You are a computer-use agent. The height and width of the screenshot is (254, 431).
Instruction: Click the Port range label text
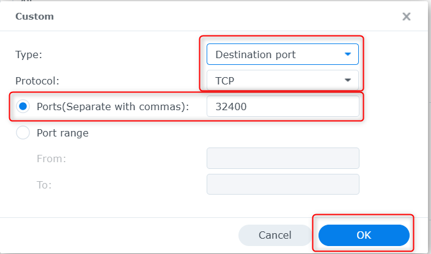click(62, 133)
